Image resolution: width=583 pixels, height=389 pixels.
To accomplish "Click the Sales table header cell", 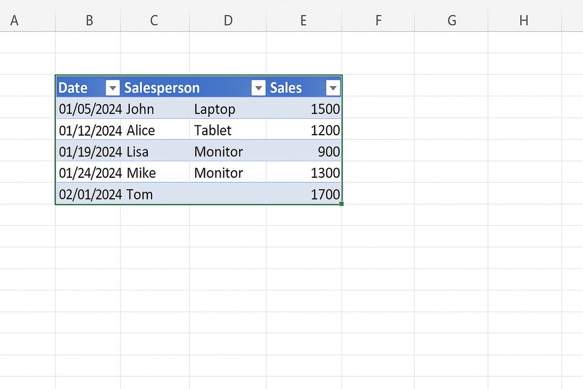I will coord(304,88).
